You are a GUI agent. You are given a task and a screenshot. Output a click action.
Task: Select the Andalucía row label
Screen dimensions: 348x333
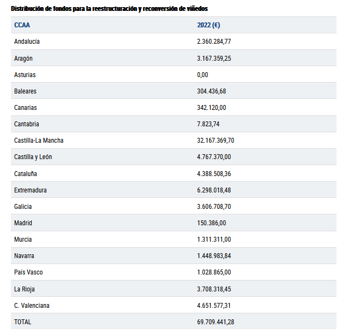[x=27, y=42]
